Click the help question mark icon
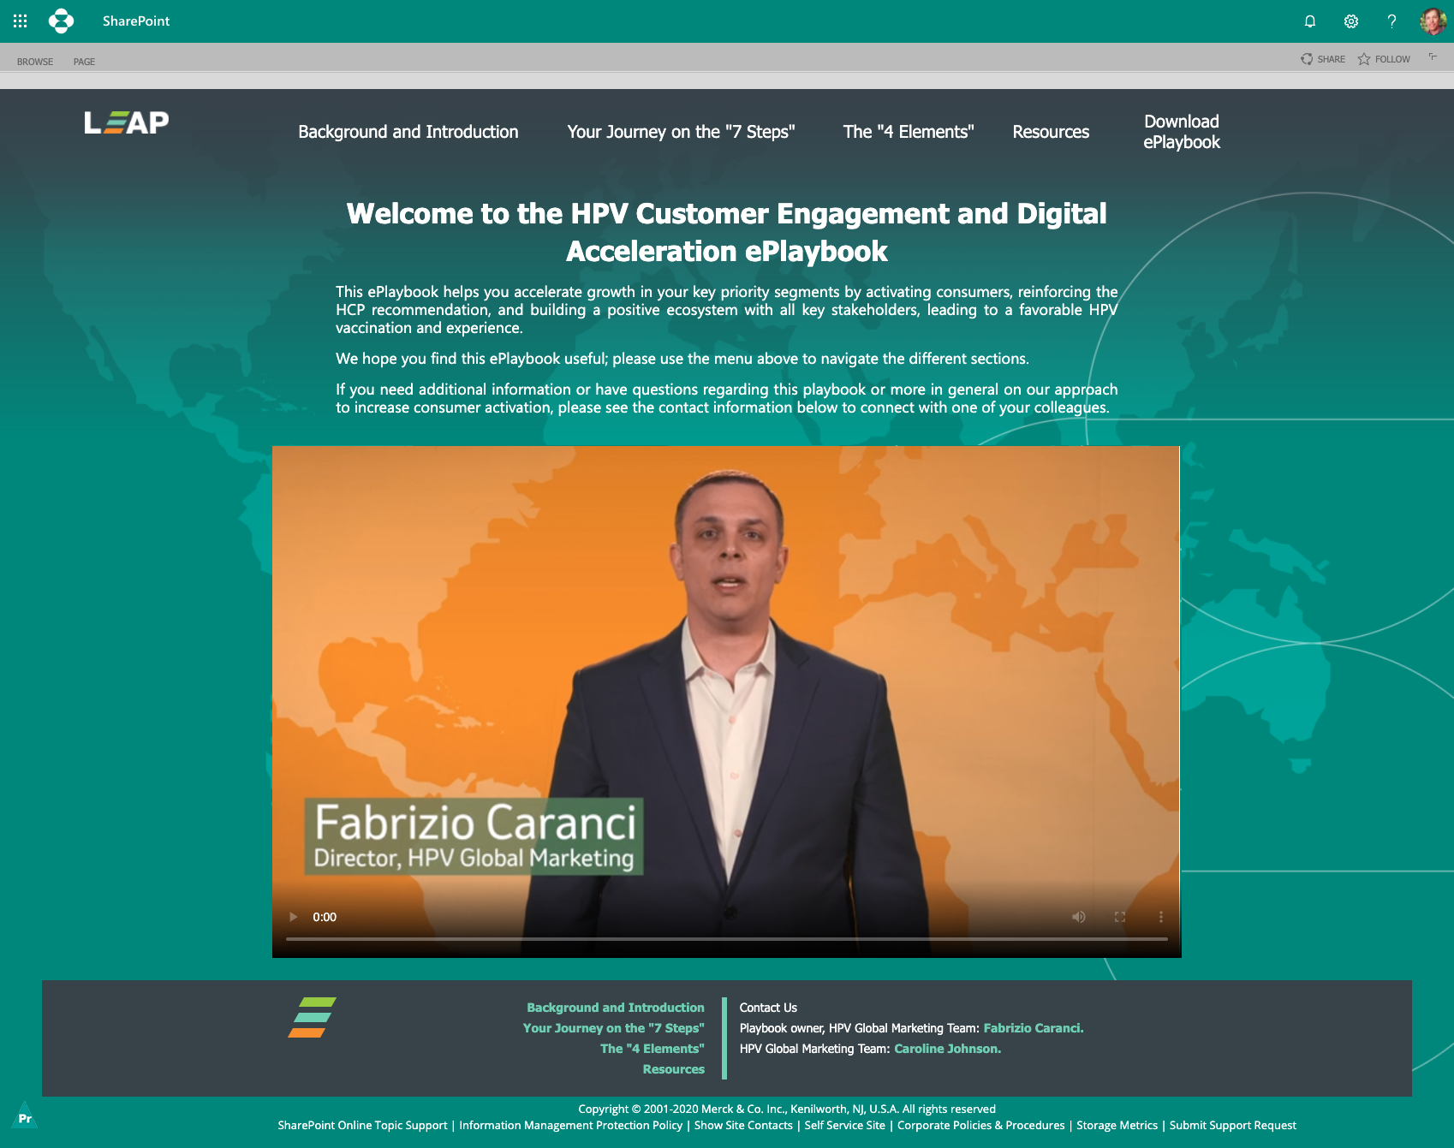This screenshot has height=1148, width=1454. point(1391,21)
